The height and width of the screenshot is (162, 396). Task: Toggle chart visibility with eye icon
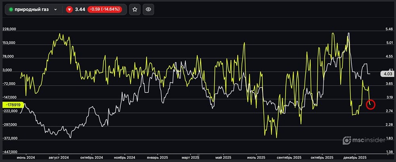(148, 9)
